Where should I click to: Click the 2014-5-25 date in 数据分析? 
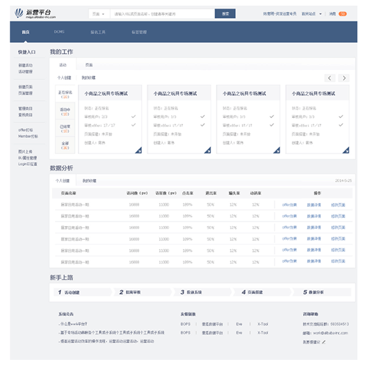[343, 181]
